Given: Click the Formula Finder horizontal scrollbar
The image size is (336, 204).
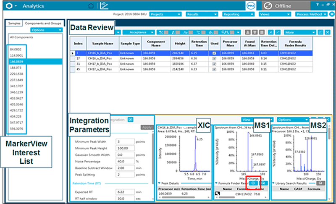Looking at the screenshot, I should coord(227,197).
